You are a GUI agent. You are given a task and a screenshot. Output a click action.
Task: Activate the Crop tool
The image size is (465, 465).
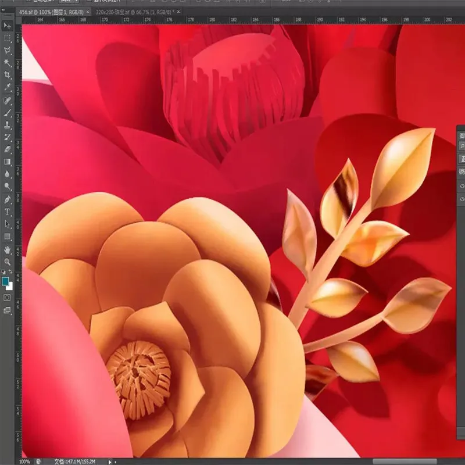point(8,75)
